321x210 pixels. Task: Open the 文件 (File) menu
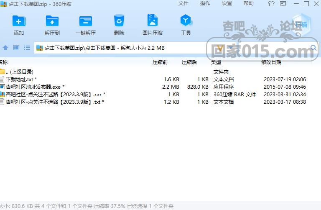pyautogui.click(x=183, y=3)
